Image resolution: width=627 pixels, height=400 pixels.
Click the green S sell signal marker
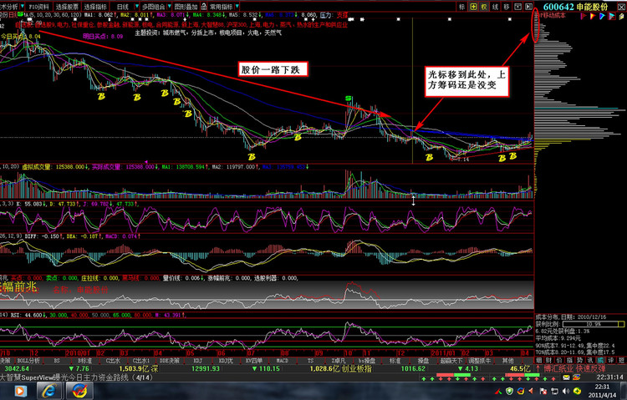349,99
